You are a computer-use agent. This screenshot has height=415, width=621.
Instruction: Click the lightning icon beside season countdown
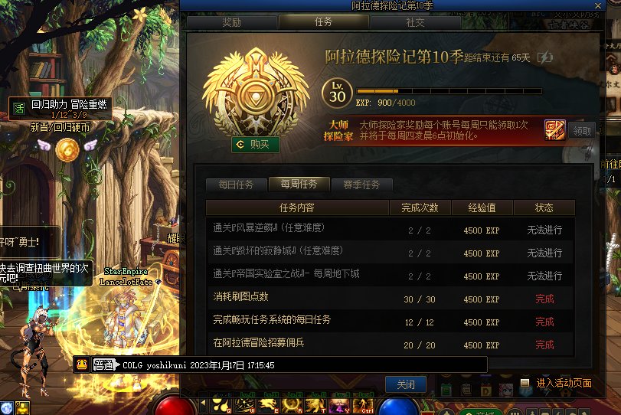tap(545, 58)
